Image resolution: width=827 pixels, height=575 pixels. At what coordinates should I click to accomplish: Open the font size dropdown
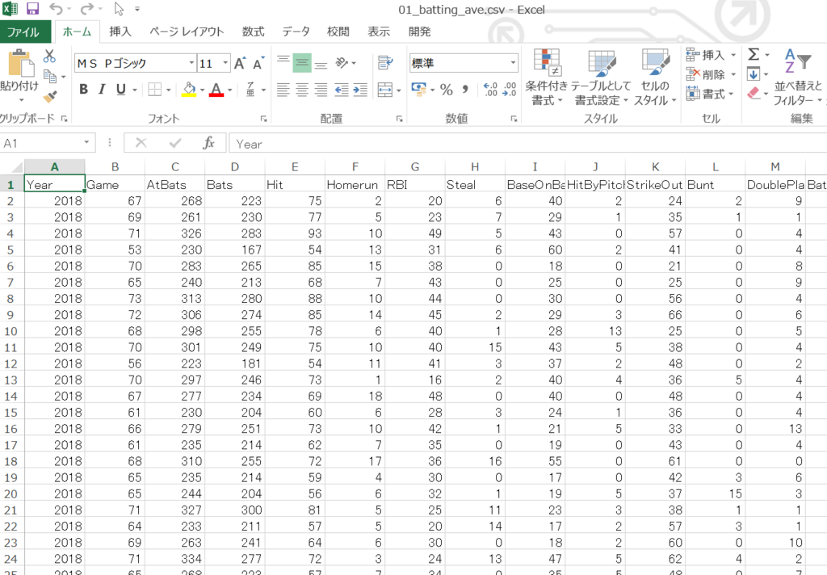pos(212,62)
